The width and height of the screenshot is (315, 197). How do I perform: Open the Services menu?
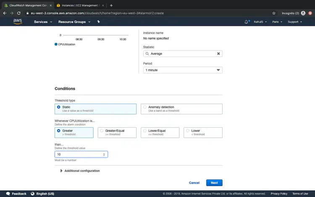[42, 22]
